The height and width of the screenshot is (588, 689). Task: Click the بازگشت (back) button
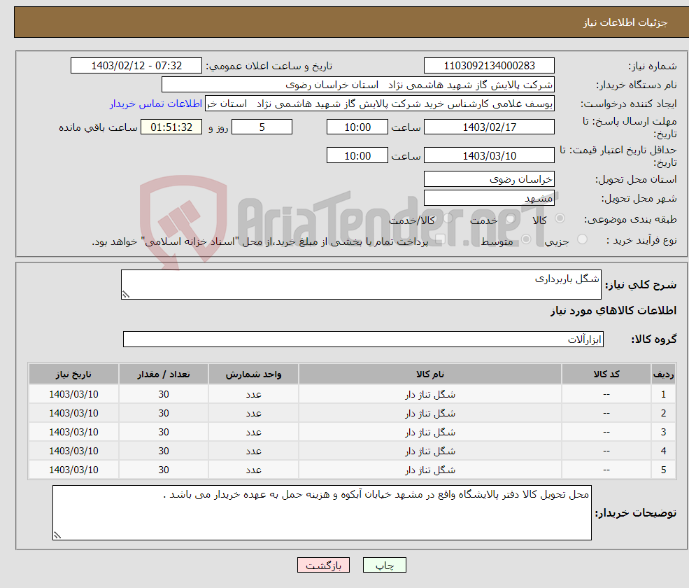[x=323, y=565]
